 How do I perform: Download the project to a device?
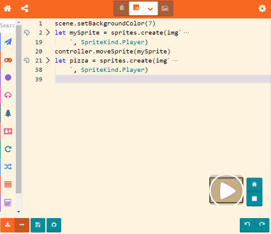click(x=8, y=224)
